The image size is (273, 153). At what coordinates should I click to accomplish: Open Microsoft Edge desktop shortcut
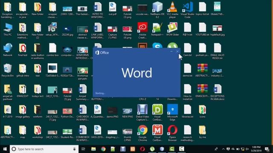click(172, 112)
